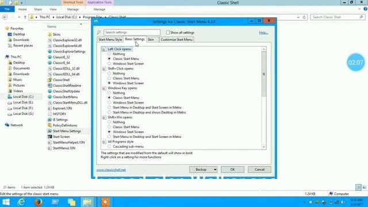Open the File ribbon menu
The image size is (368, 207).
click(7, 9)
